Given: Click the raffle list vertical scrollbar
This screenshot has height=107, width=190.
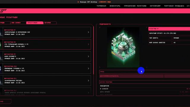Looking at the screenshot, I should 94,50.
